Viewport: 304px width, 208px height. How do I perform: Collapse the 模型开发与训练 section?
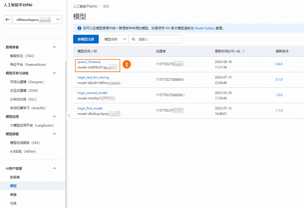54,73
